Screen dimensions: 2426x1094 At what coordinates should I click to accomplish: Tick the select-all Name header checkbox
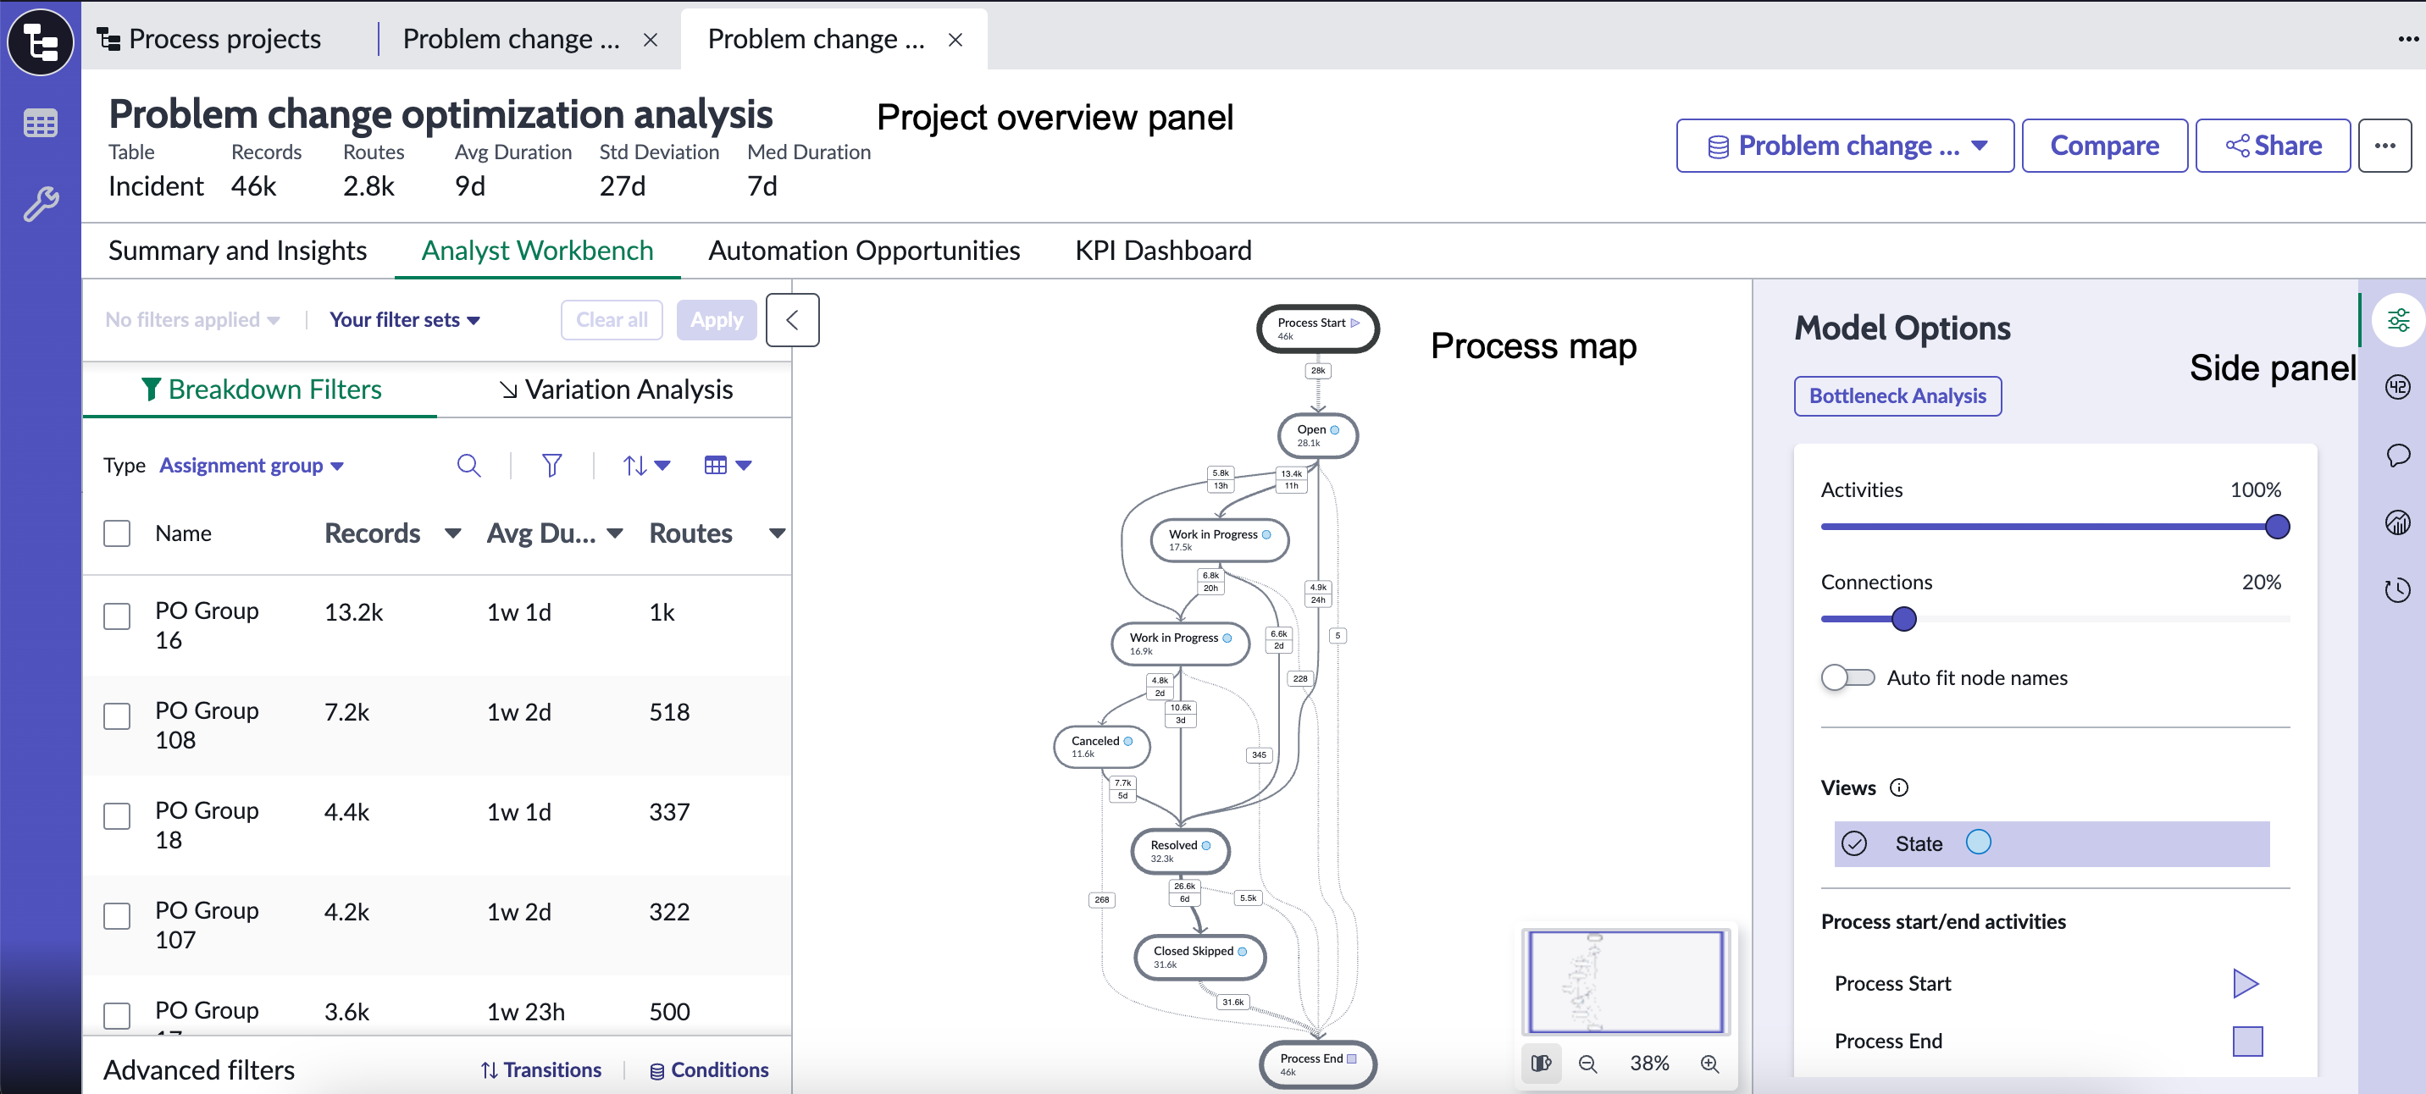pyautogui.click(x=117, y=533)
